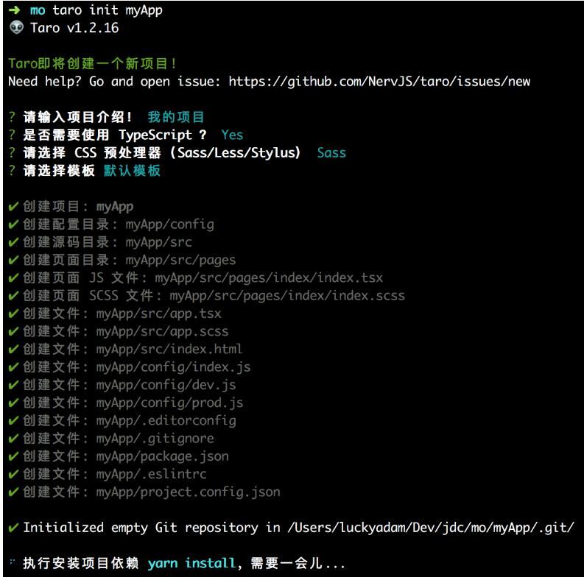This screenshot has height=577, width=584.
Task: Click the TypeScript answer 'Yes'
Action: click(x=232, y=135)
